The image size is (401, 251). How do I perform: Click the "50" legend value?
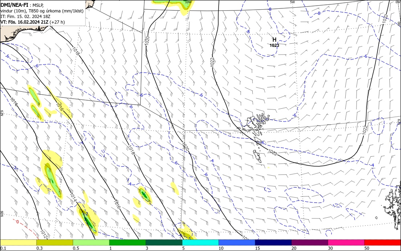[x=367, y=248]
